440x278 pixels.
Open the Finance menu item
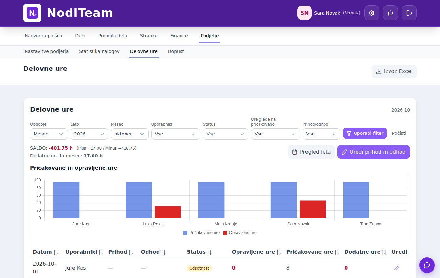tap(179, 36)
